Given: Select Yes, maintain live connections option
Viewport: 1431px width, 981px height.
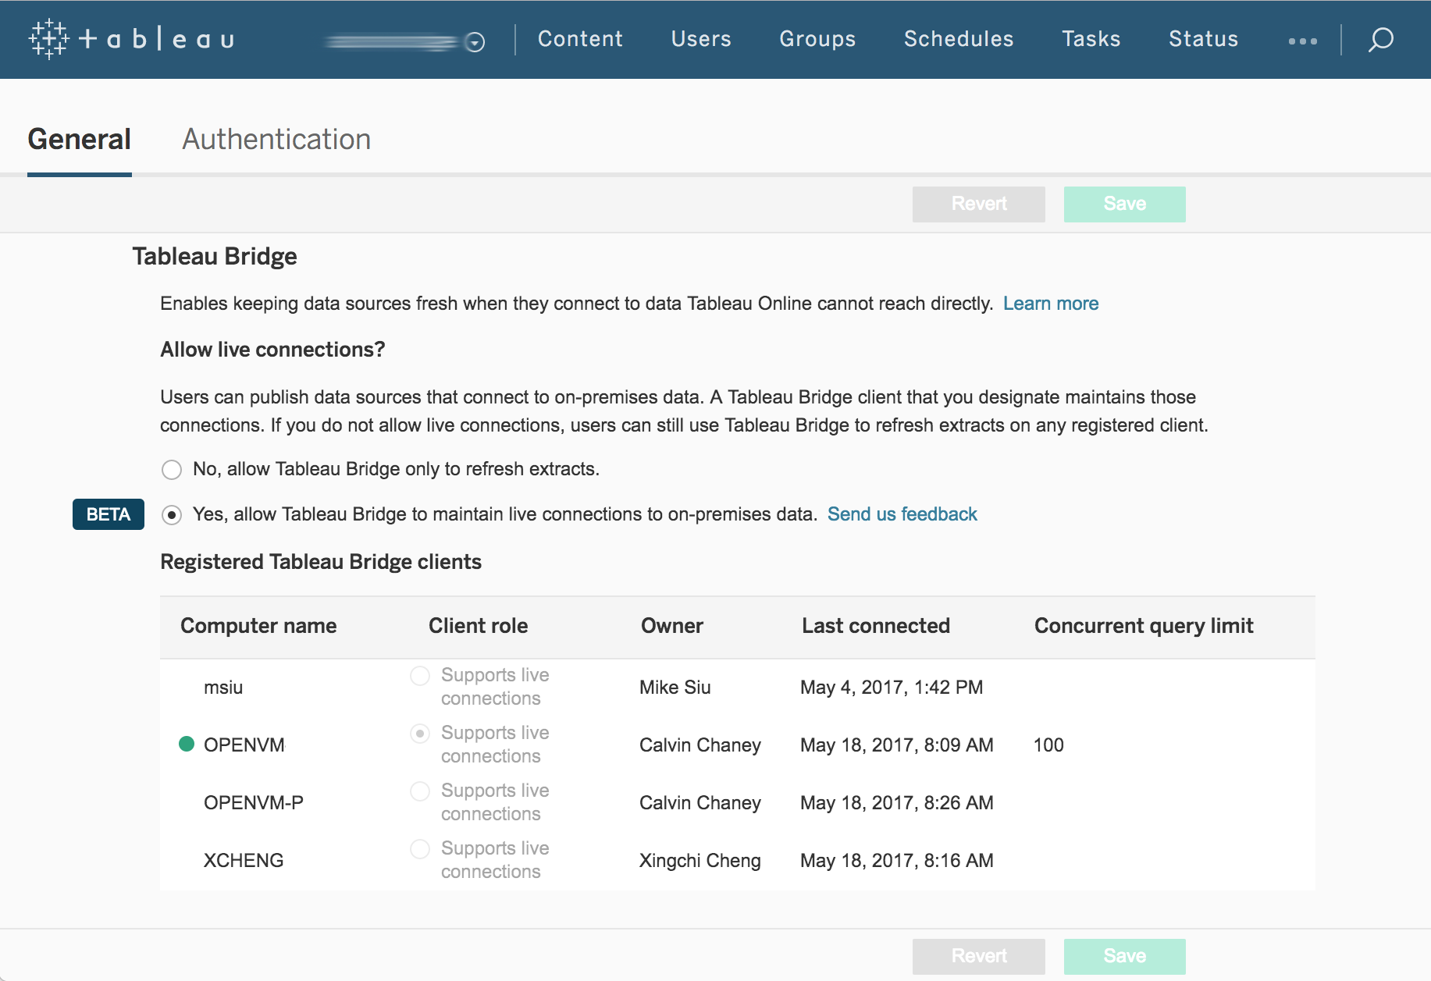Looking at the screenshot, I should pos(172,515).
